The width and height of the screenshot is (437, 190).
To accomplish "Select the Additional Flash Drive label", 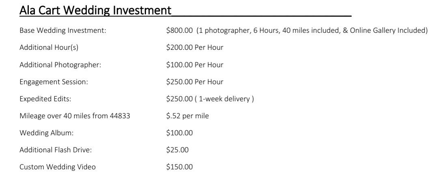I will (56, 150).
